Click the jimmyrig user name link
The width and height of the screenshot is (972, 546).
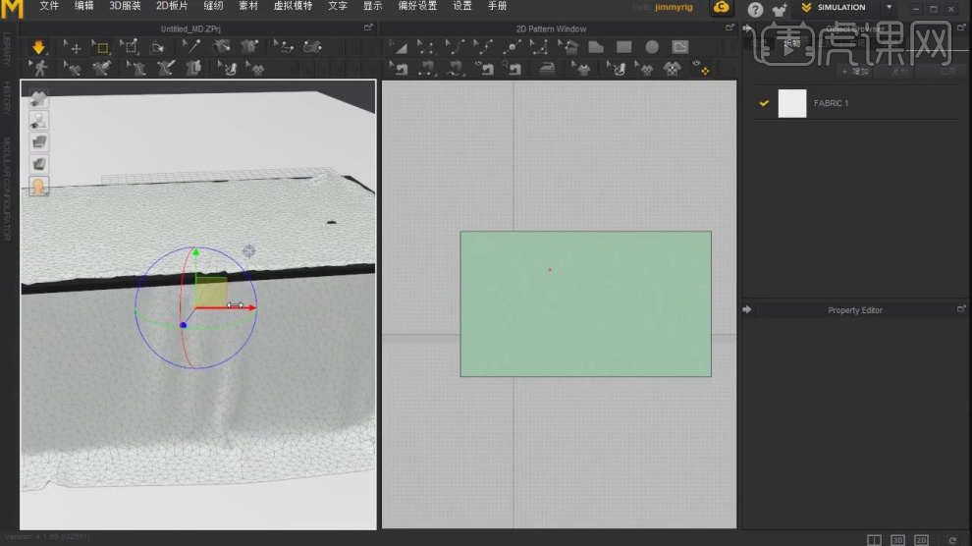674,8
